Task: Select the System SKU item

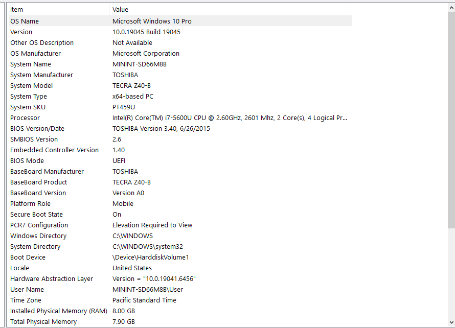Action: [x=28, y=107]
